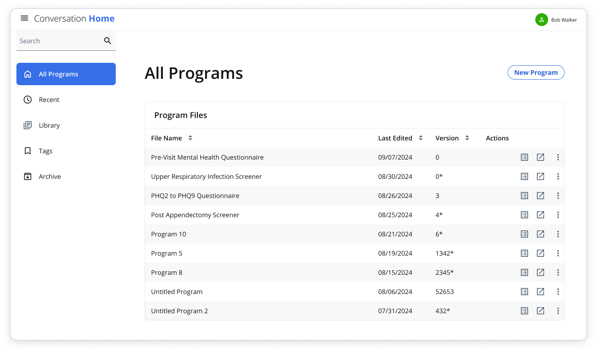The width and height of the screenshot is (597, 352).
Task: Click the search magnifier icon
Action: coord(107,40)
